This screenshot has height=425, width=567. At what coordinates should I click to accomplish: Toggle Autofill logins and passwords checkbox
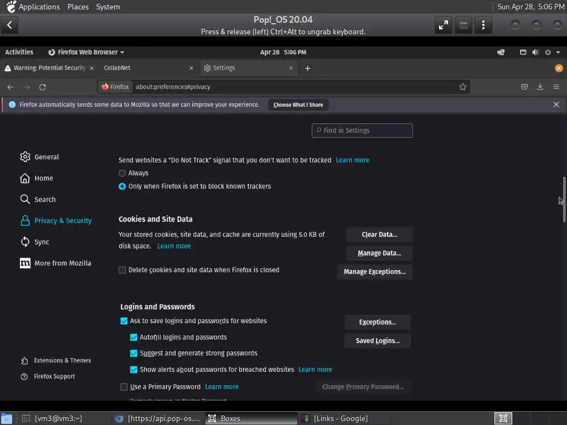click(x=134, y=337)
